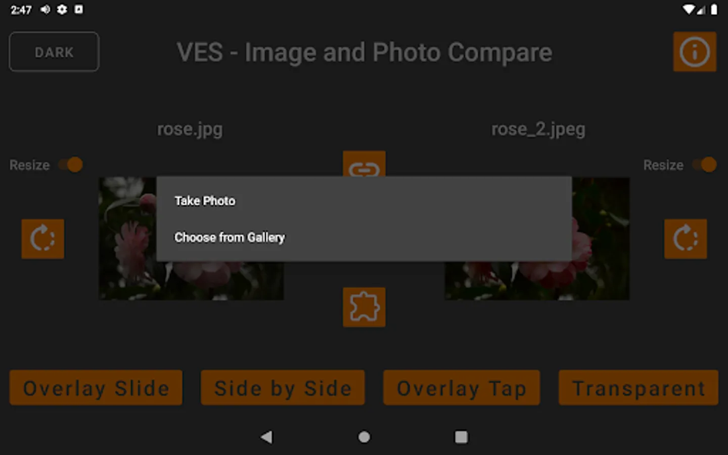Rotate the left image rose.jpg
The image size is (728, 455).
[42, 239]
